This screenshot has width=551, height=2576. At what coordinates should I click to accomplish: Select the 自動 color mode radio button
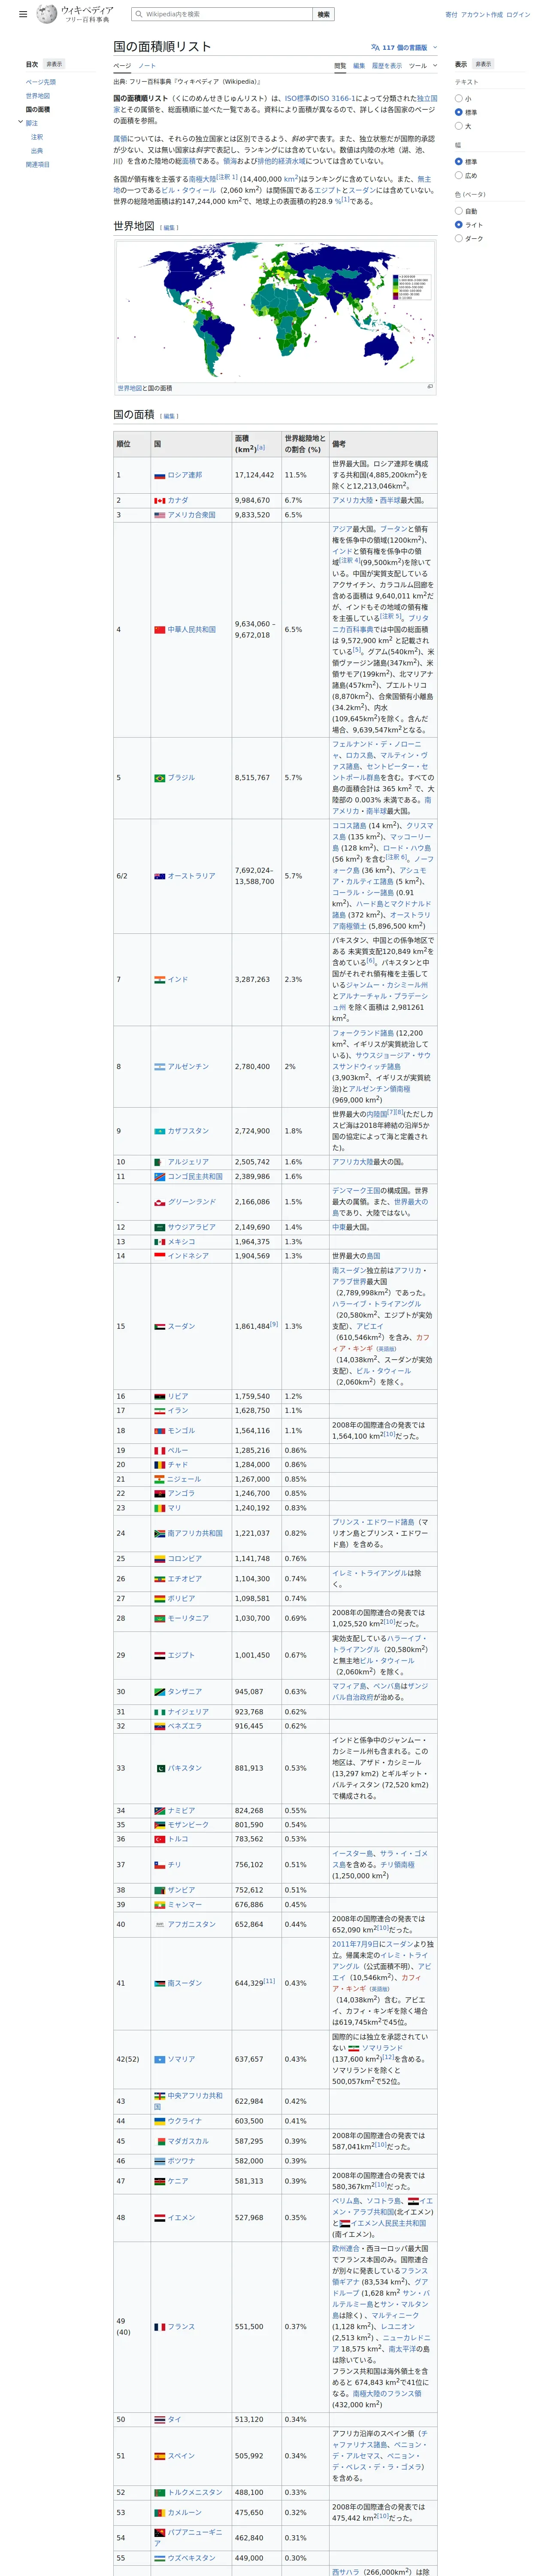tap(459, 211)
